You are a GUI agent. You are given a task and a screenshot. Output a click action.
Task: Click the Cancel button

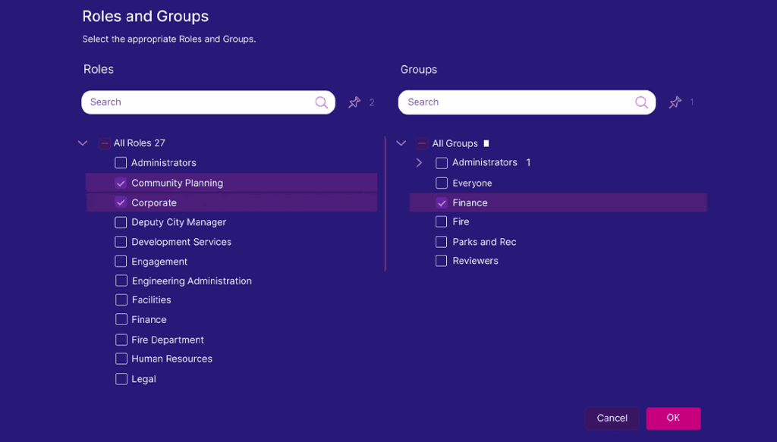tap(612, 418)
